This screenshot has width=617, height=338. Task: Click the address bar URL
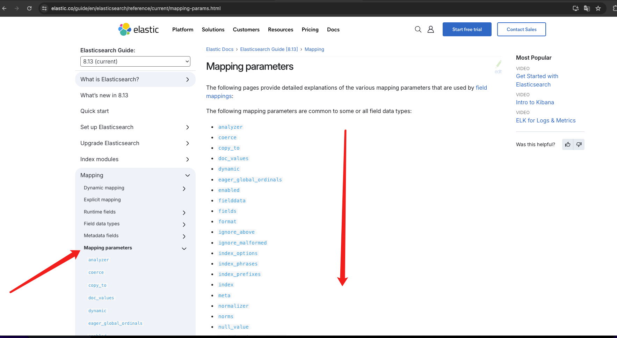(136, 8)
